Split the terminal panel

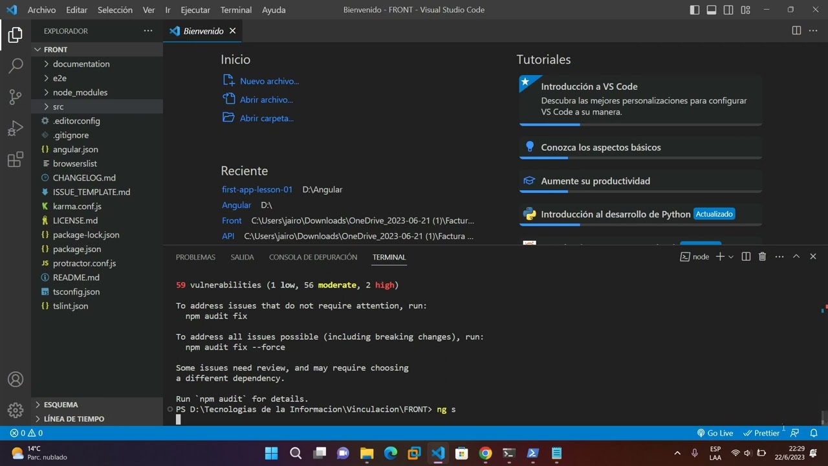click(746, 257)
